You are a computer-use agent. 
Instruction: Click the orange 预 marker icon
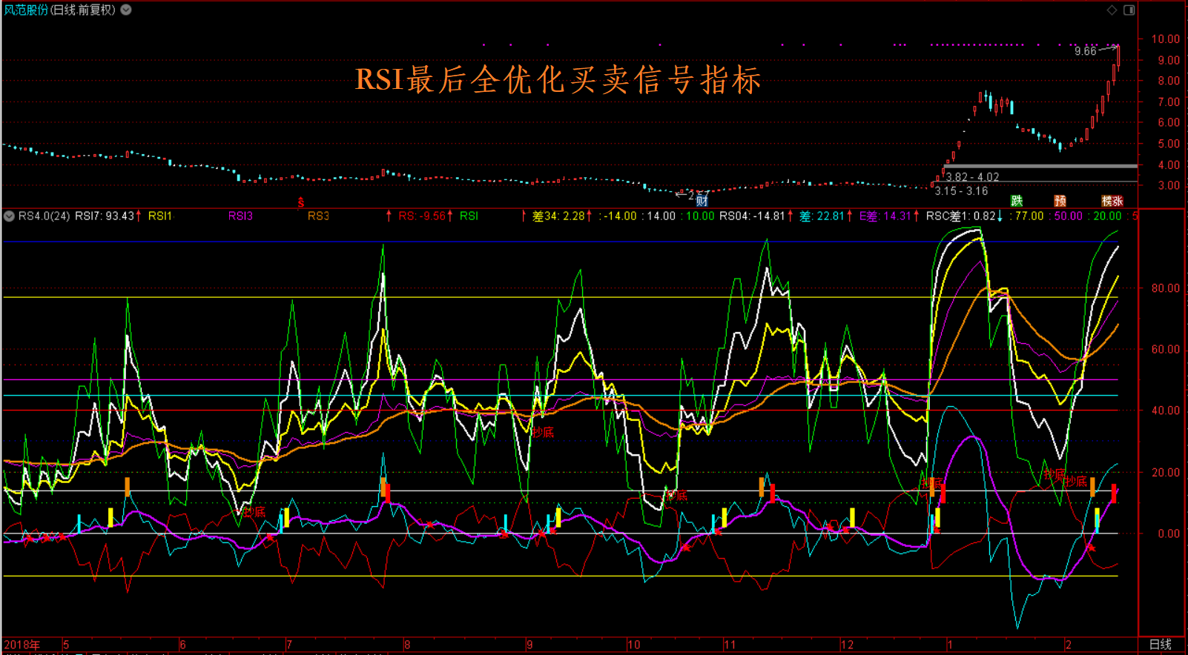pyautogui.click(x=1060, y=201)
